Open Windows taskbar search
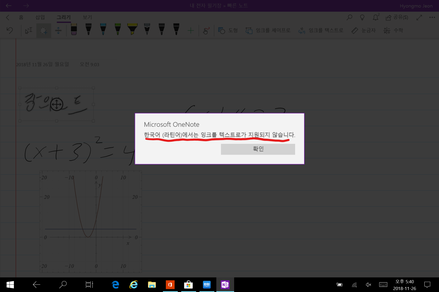Image resolution: width=439 pixels, height=292 pixels. click(x=63, y=285)
